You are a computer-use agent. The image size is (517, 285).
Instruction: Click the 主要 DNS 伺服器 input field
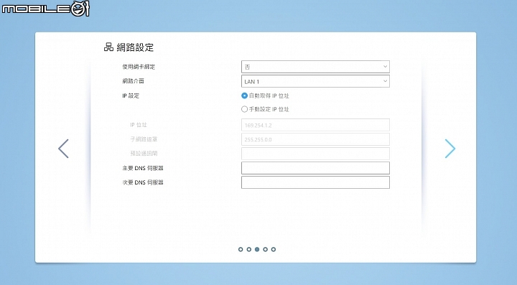[315, 168]
